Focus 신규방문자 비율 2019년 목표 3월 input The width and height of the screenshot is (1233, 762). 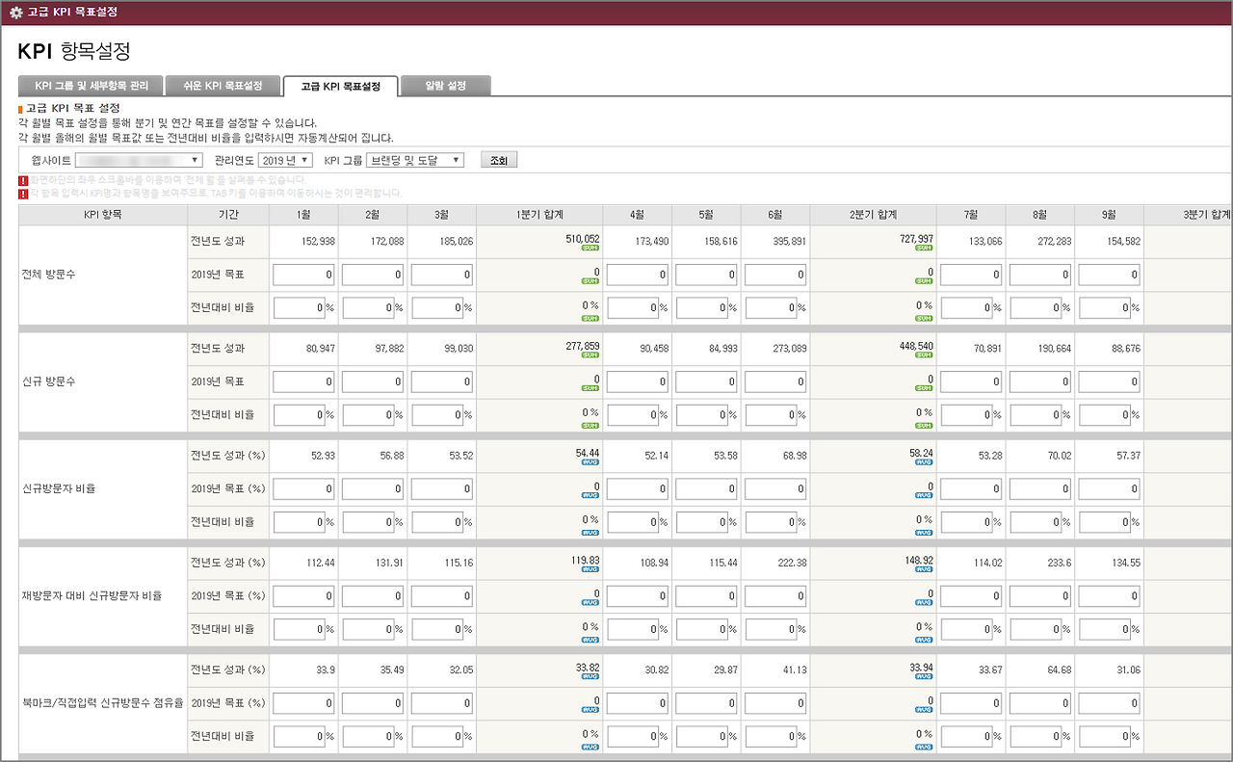tap(443, 489)
